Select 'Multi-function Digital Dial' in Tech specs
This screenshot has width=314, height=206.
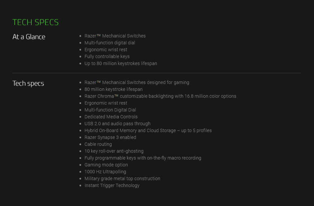110,110
